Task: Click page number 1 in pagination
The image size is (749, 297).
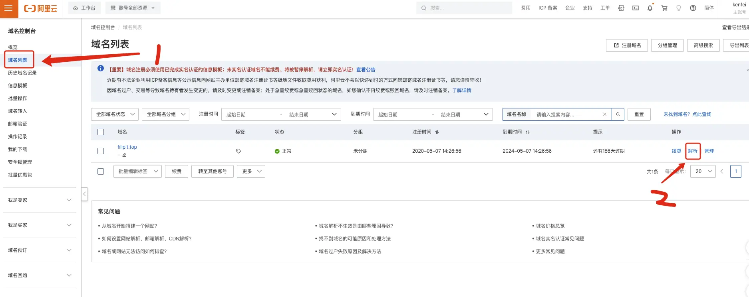Action: click(x=736, y=171)
